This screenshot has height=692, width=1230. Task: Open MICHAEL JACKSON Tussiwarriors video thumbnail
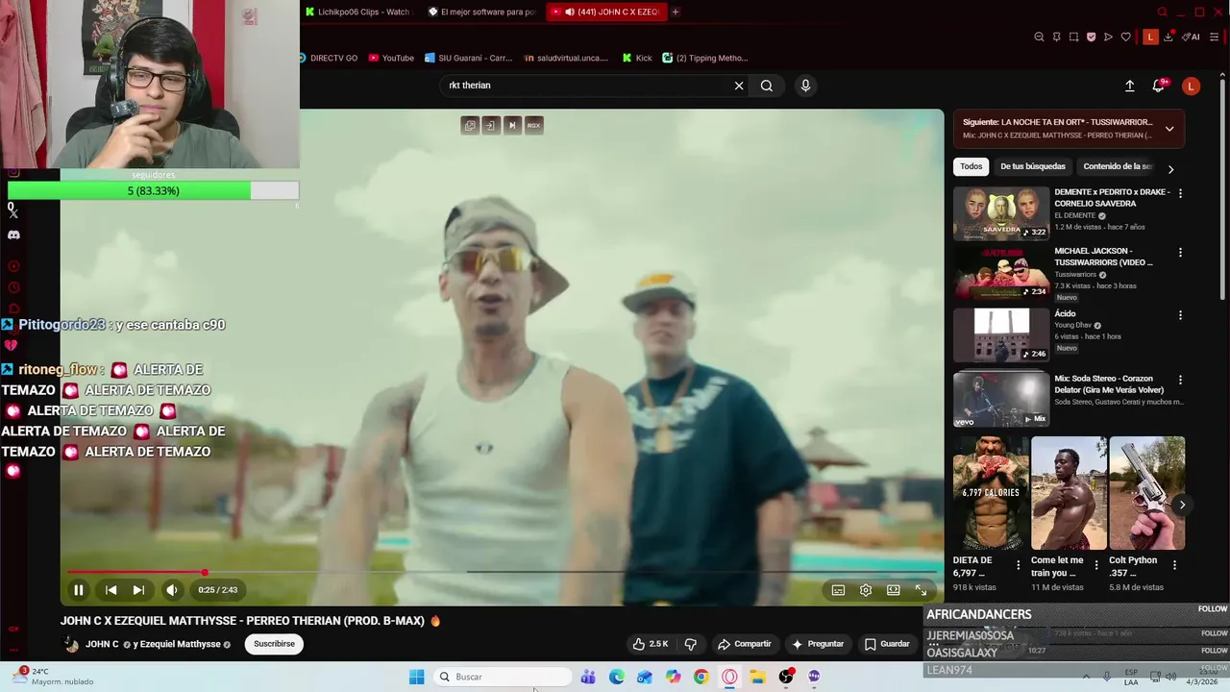click(x=1001, y=274)
